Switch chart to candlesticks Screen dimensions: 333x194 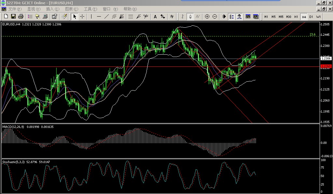[190, 17]
